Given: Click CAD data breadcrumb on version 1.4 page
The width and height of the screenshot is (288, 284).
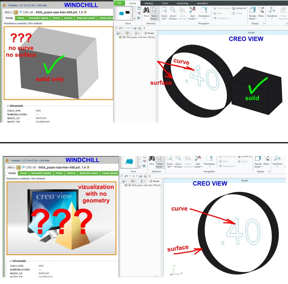Looking at the screenshot, I should point(44,160).
